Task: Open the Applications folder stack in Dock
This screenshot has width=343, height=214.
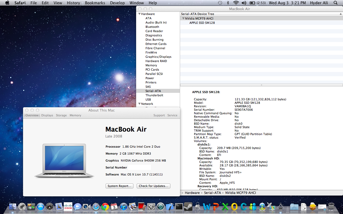Action: 294,207
